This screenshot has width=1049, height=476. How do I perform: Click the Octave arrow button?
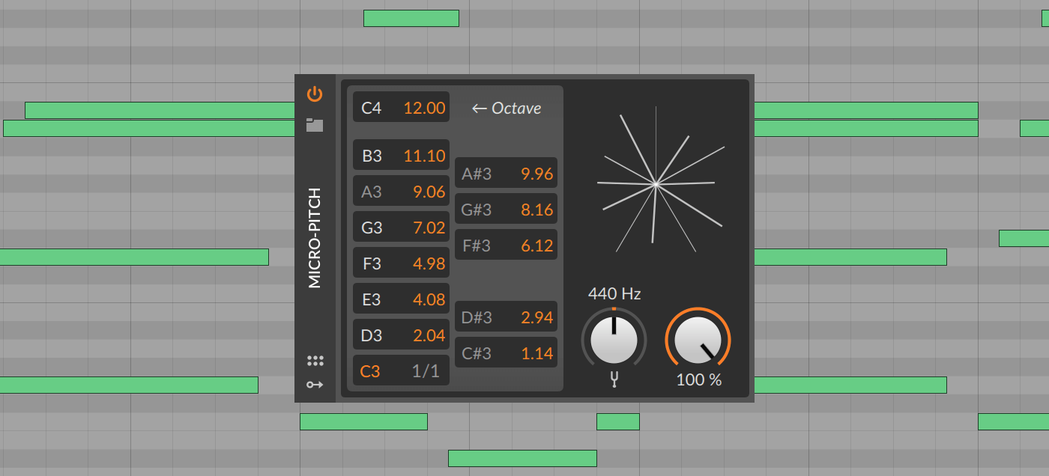coord(507,108)
